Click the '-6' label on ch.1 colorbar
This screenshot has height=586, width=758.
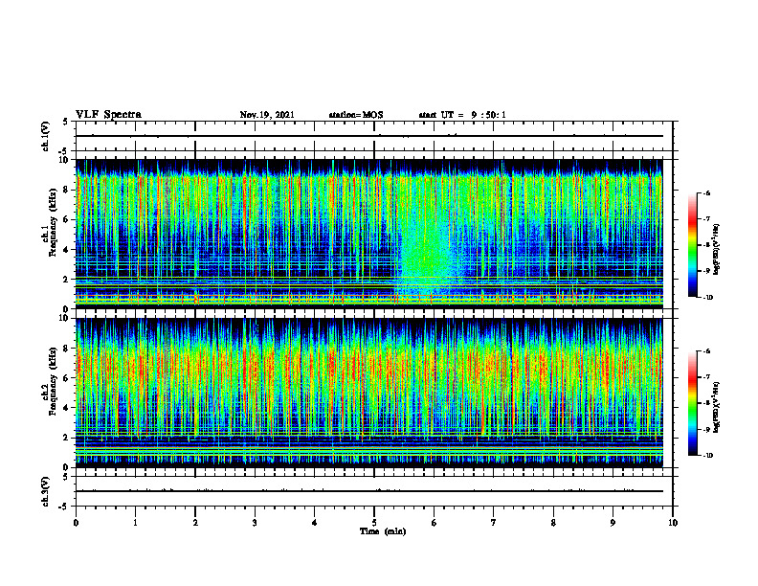(706, 192)
